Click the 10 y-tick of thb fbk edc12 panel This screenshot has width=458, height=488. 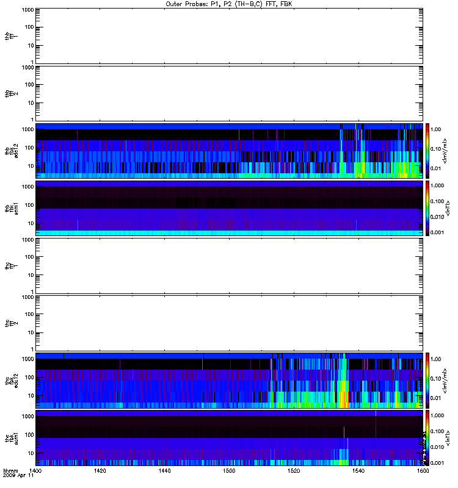pyautogui.click(x=31, y=166)
